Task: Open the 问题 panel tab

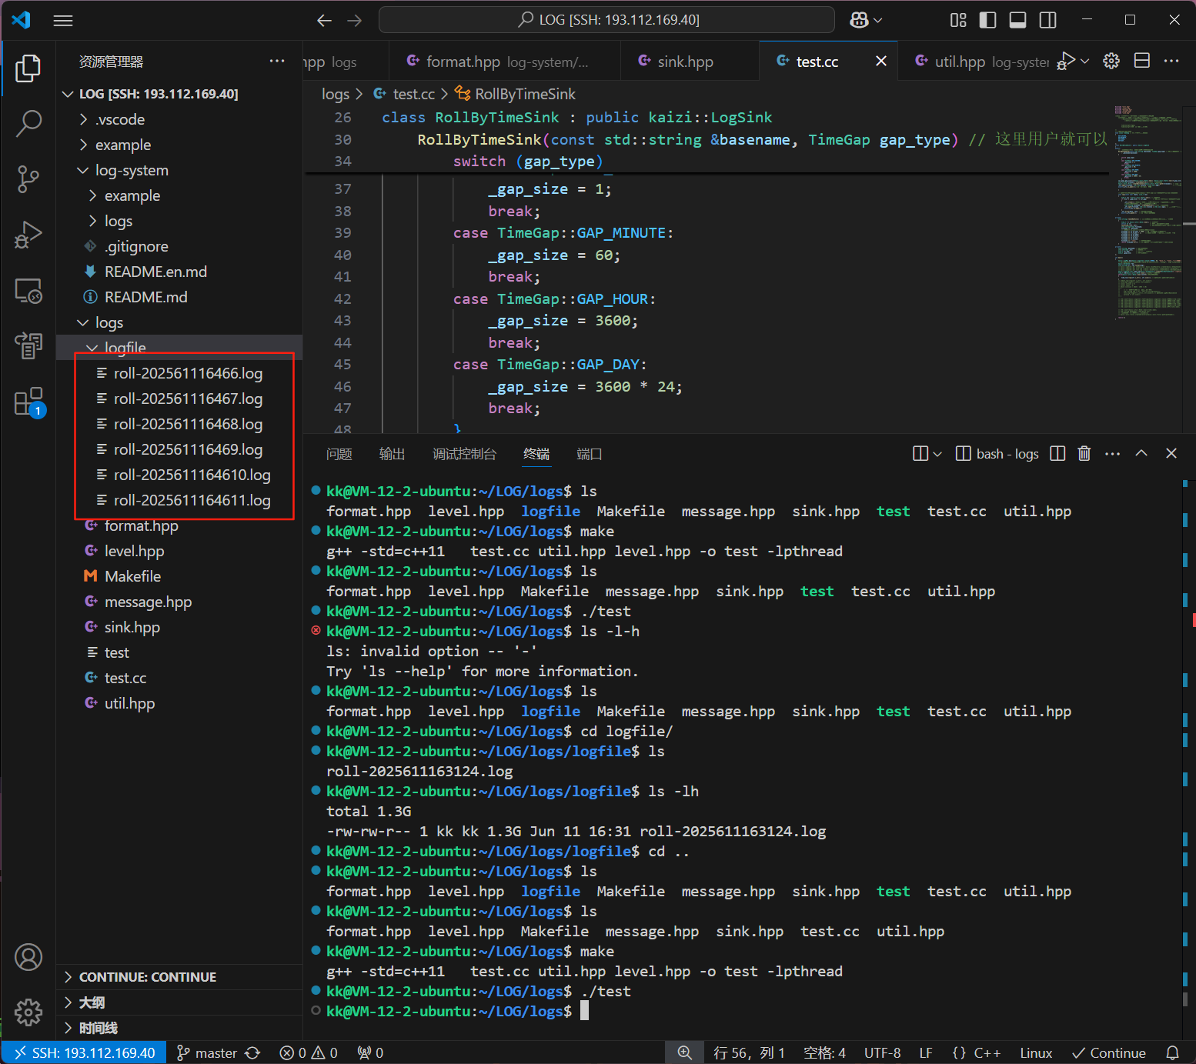Action: tap(339, 454)
